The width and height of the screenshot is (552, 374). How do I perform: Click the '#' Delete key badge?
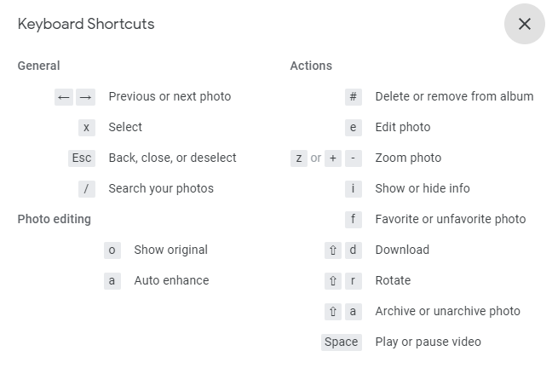point(354,96)
